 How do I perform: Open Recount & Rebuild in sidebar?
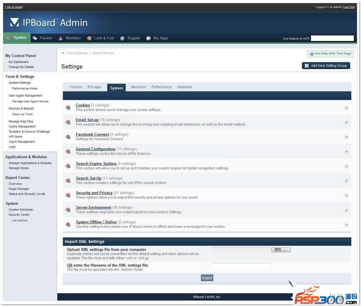click(x=21, y=108)
